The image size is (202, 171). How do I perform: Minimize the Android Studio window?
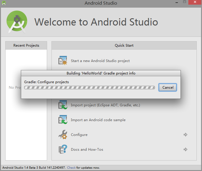point(177,2)
